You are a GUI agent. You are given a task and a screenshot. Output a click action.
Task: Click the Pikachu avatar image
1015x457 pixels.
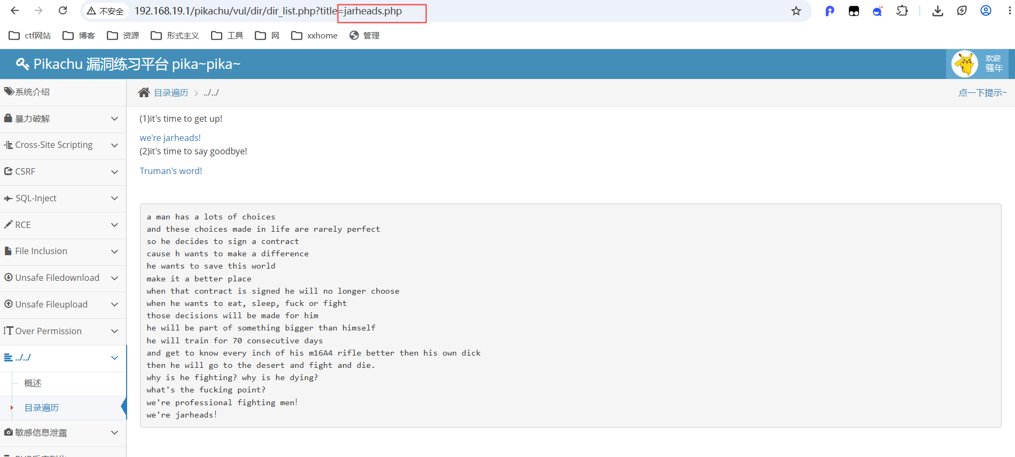(x=965, y=64)
